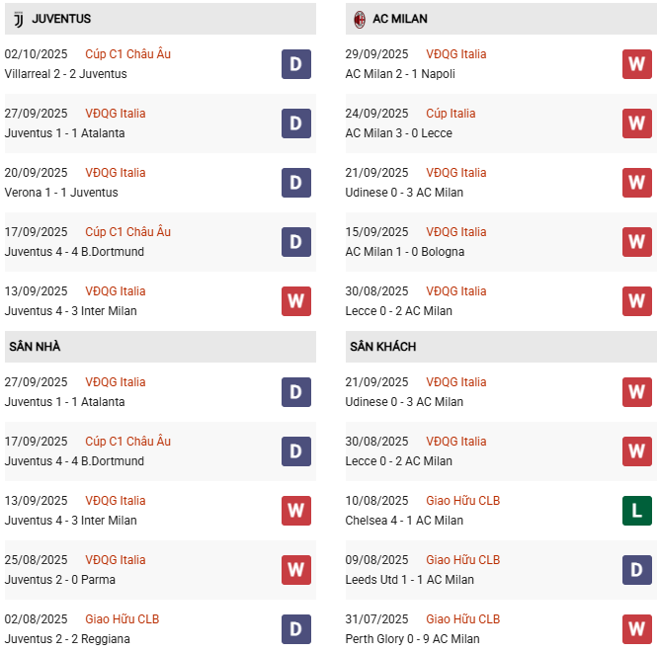
Task: Click the Juventus club logo
Action: [18, 19]
